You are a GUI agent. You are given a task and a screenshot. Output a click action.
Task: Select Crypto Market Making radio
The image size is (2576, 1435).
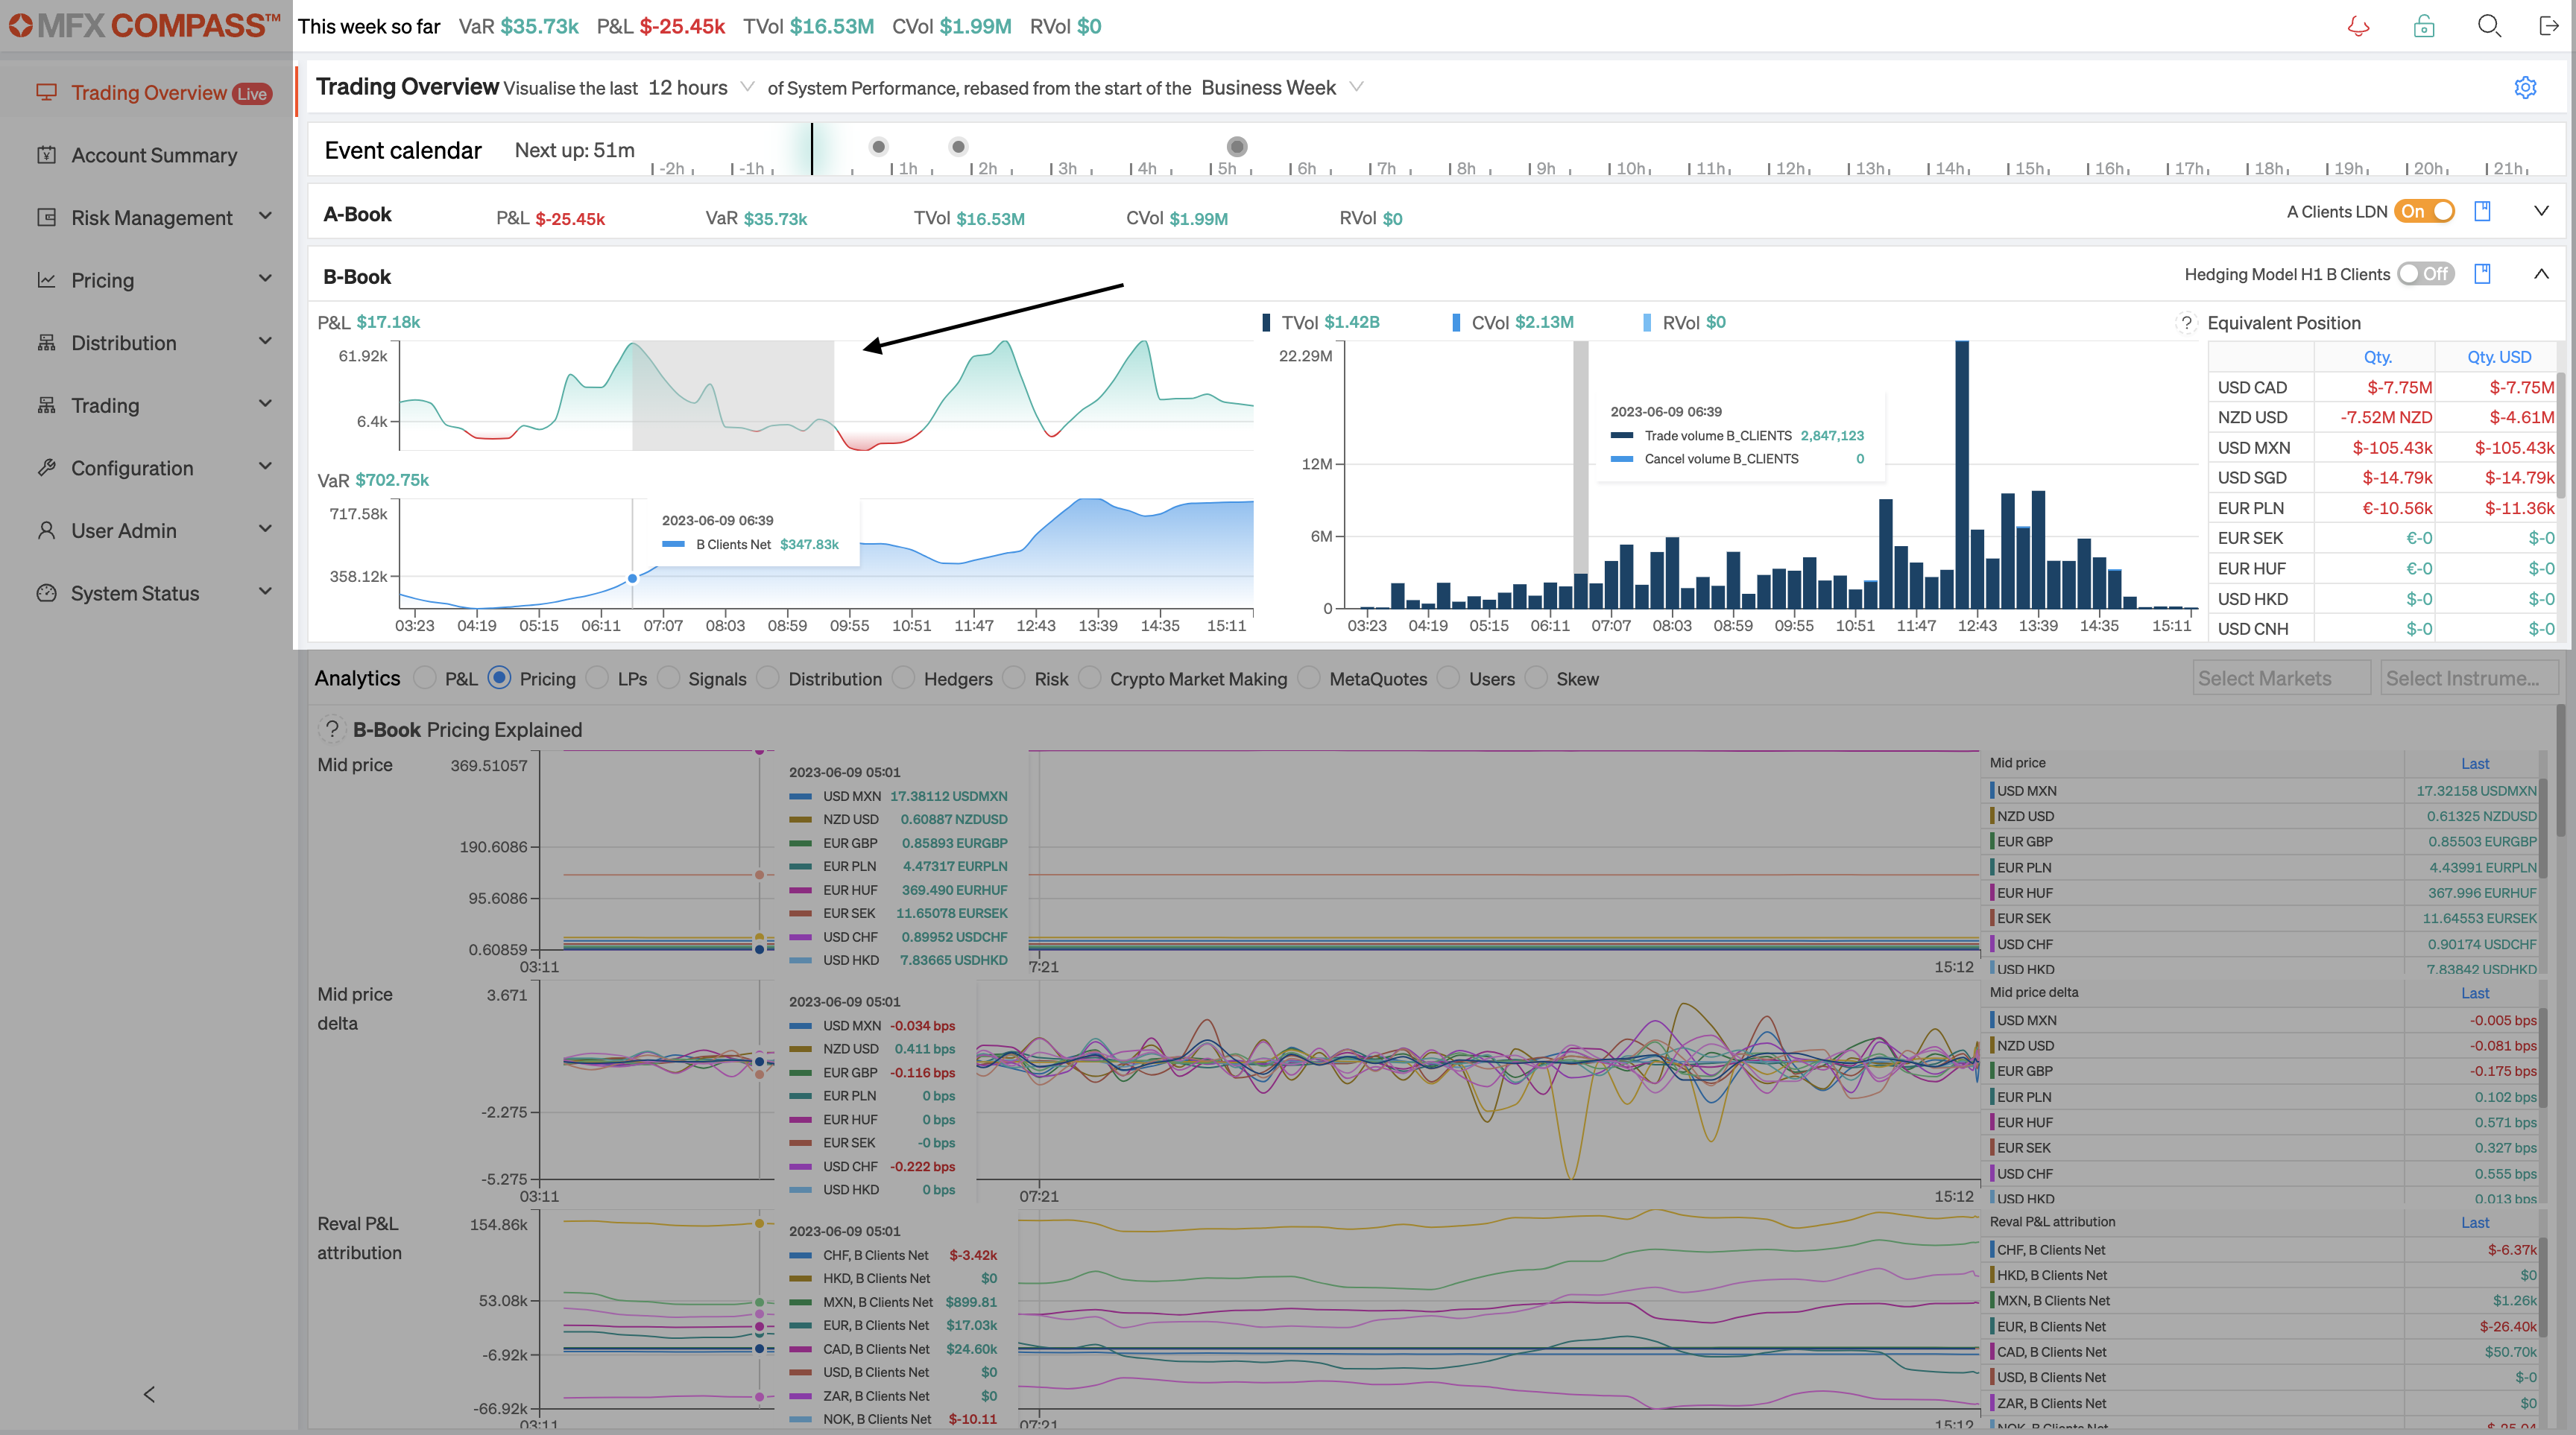pos(1090,677)
